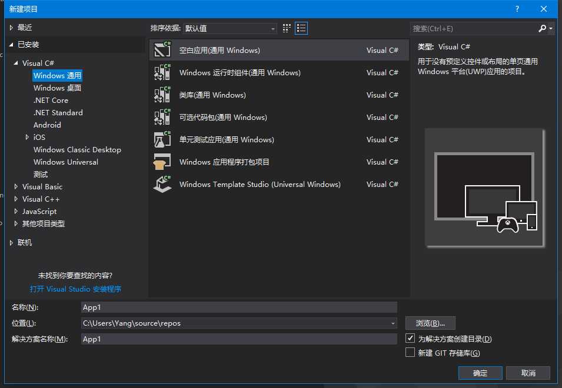Click the Windows 运行时组件 template icon
Image resolution: width=562 pixels, height=388 pixels.
[162, 72]
